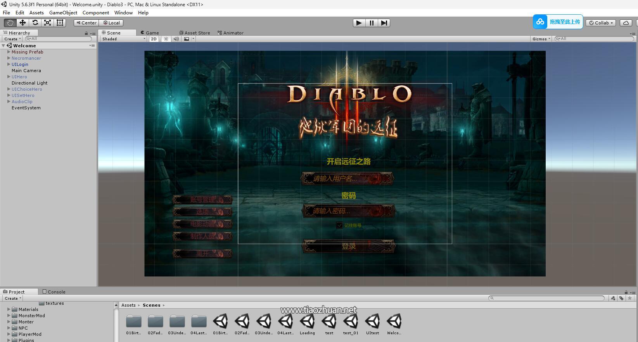Click the Scene view search field
The image size is (638, 342).
pos(595,39)
